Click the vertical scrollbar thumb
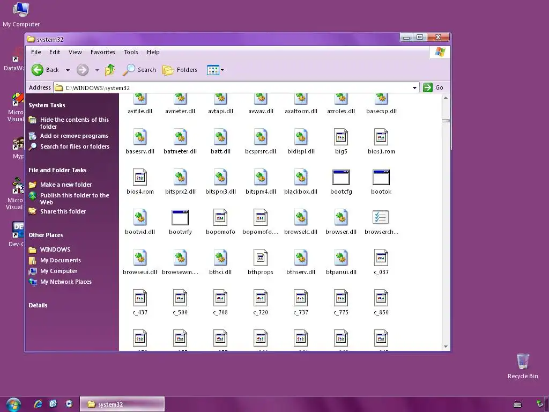 [446, 121]
